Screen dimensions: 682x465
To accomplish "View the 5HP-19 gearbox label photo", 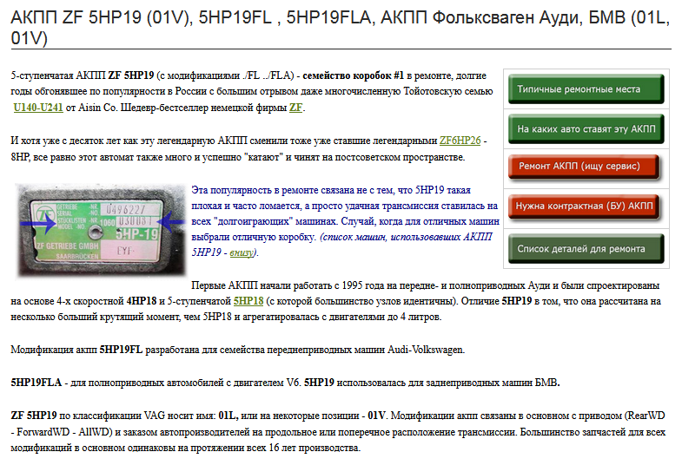I will [102, 230].
